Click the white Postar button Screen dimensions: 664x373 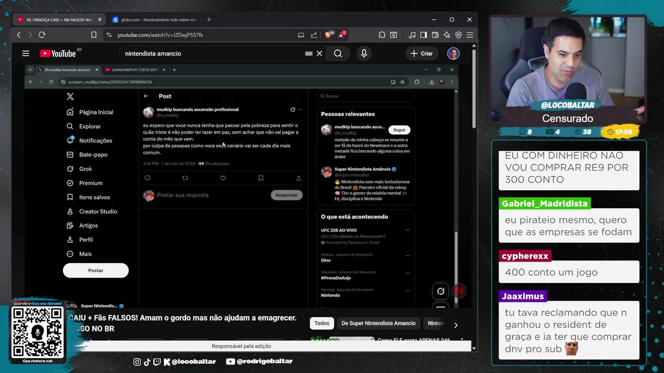coord(95,270)
